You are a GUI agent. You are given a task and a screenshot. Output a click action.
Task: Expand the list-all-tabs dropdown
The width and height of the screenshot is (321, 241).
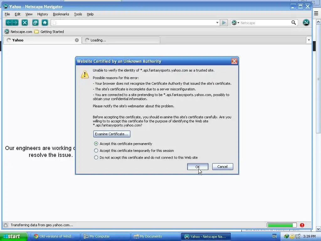[x=309, y=40]
